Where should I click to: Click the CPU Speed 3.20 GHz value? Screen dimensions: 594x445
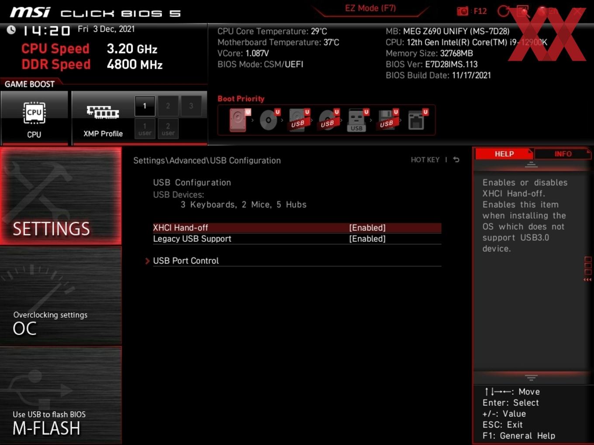pos(132,49)
